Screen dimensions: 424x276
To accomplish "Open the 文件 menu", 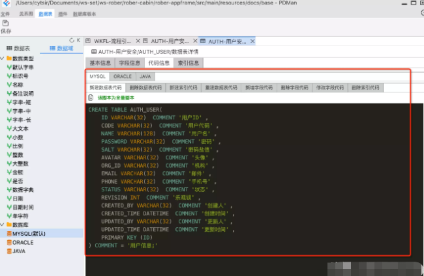I will (6, 13).
